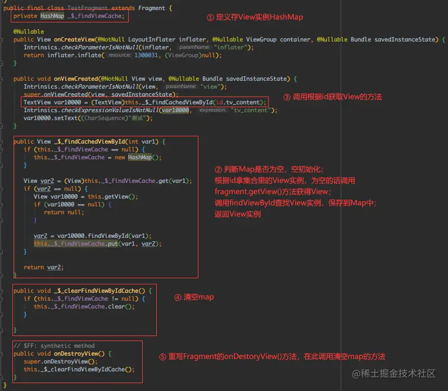
Task: Click the "inflater" string literal
Action: coord(230,47)
